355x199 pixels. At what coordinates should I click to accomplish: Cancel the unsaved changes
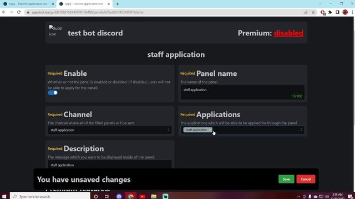point(306,179)
